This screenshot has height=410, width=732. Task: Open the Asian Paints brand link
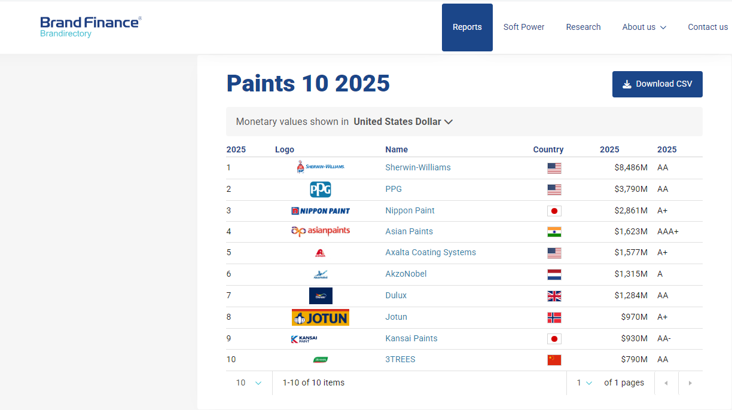pyautogui.click(x=409, y=231)
